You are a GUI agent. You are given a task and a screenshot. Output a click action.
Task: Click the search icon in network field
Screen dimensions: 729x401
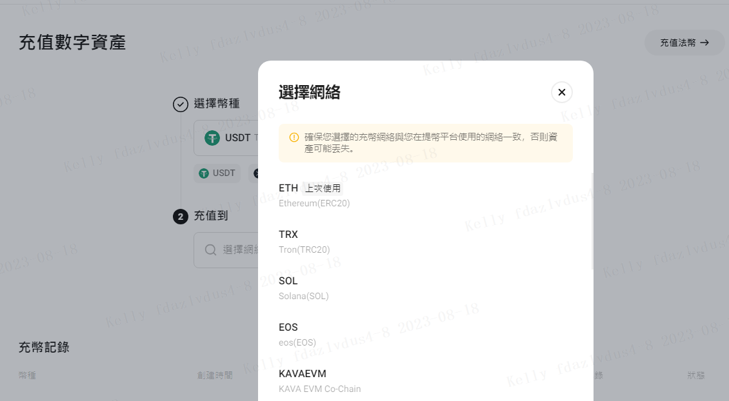[210, 250]
